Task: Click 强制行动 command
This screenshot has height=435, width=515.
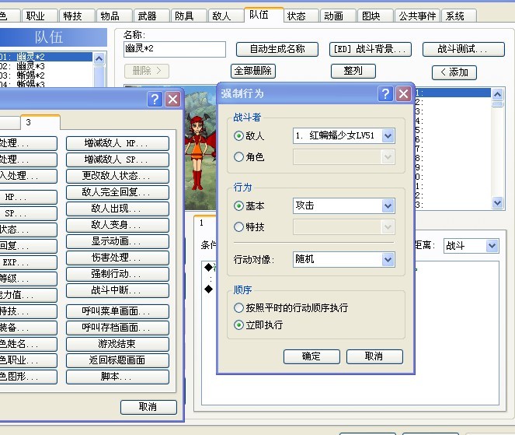Action: 117,274
